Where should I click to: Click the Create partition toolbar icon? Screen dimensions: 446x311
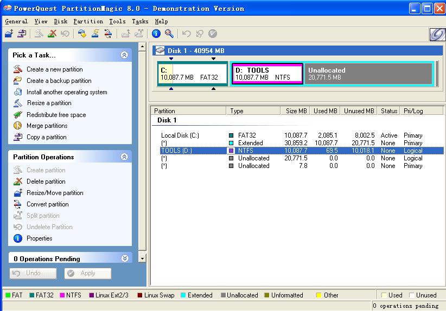[39, 34]
